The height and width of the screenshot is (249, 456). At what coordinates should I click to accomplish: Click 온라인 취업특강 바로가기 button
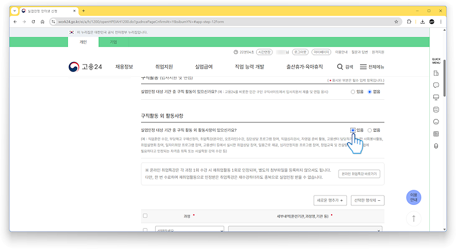click(x=359, y=174)
